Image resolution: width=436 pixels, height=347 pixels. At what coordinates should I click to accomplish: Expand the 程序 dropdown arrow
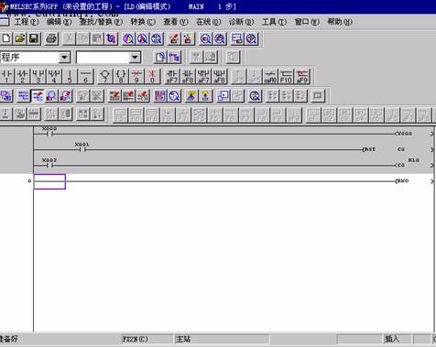tap(64, 58)
